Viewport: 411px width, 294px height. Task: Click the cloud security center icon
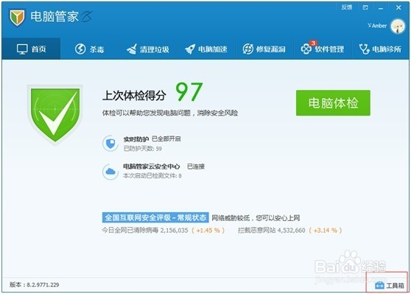[110, 172]
